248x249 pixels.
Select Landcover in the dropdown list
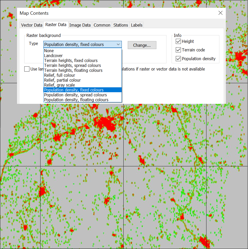(53, 56)
